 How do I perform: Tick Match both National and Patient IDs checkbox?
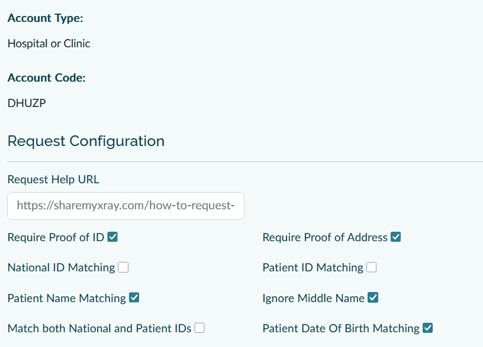[x=199, y=328]
